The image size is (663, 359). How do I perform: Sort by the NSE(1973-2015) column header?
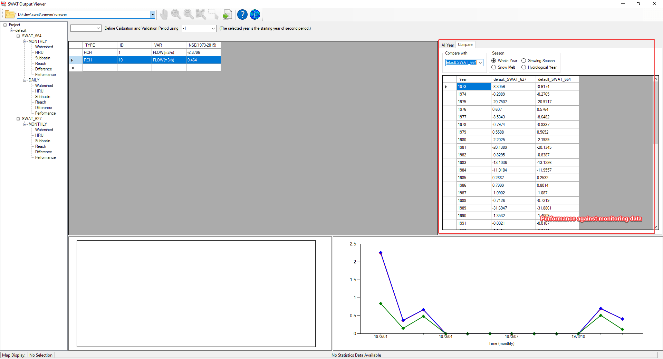coord(203,45)
